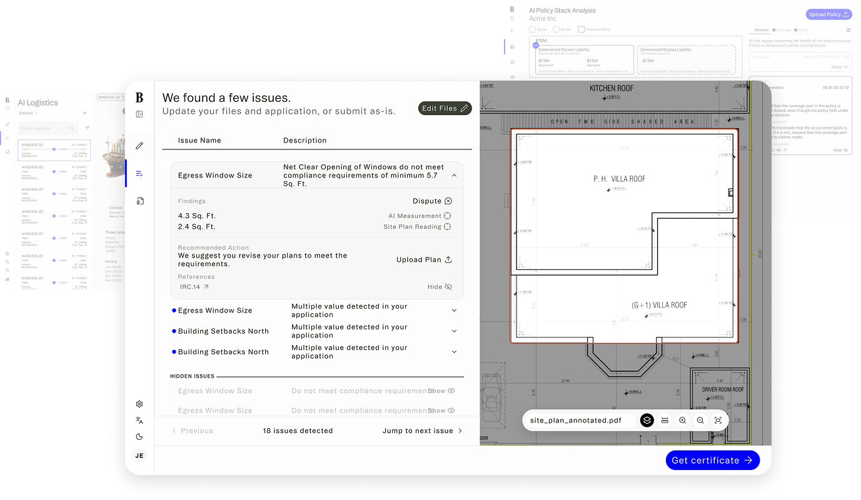
Task: Click back arrow in Policy Stack Analysis sidebar
Action: (x=512, y=30)
